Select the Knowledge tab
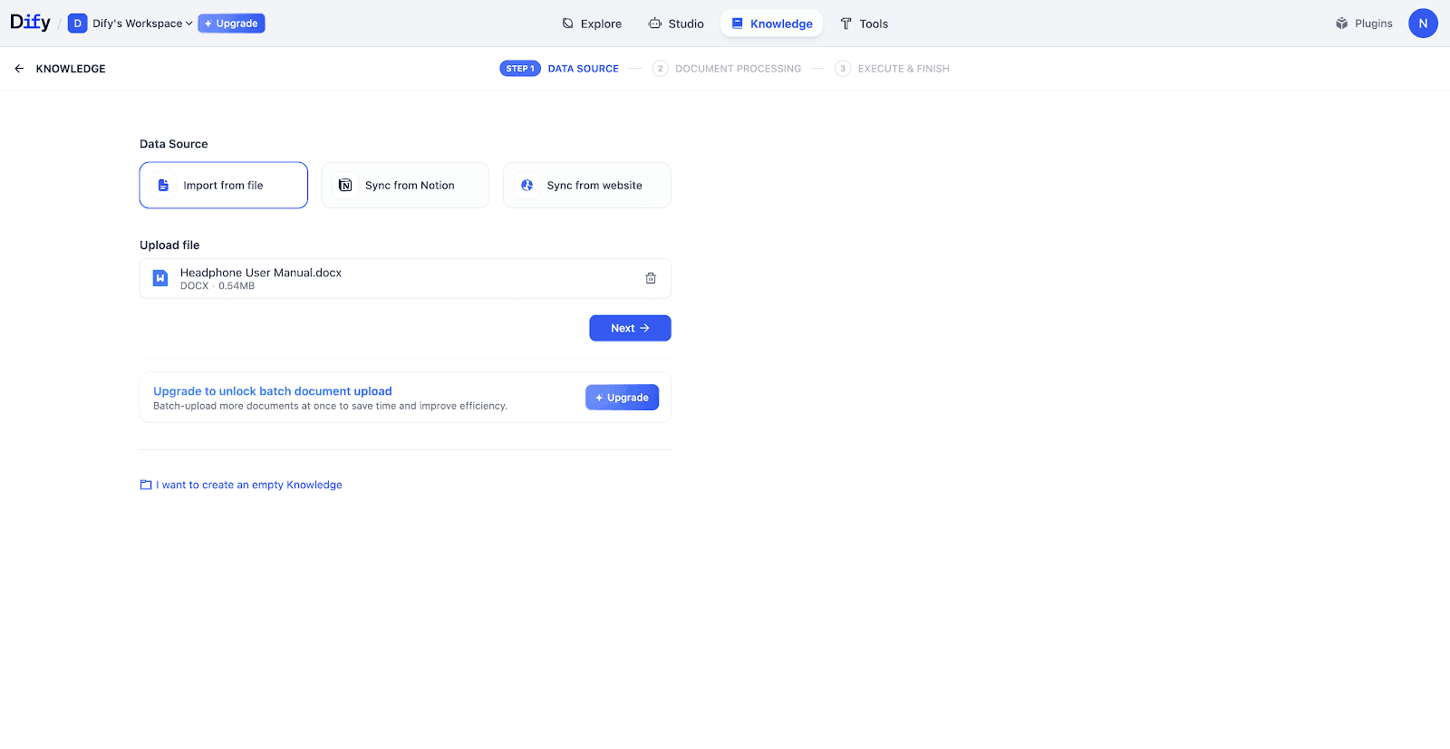1450x749 pixels. (x=772, y=24)
